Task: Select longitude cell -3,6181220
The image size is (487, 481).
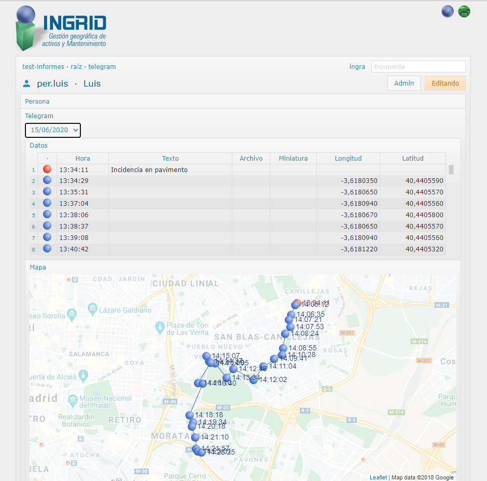Action: tap(348, 249)
